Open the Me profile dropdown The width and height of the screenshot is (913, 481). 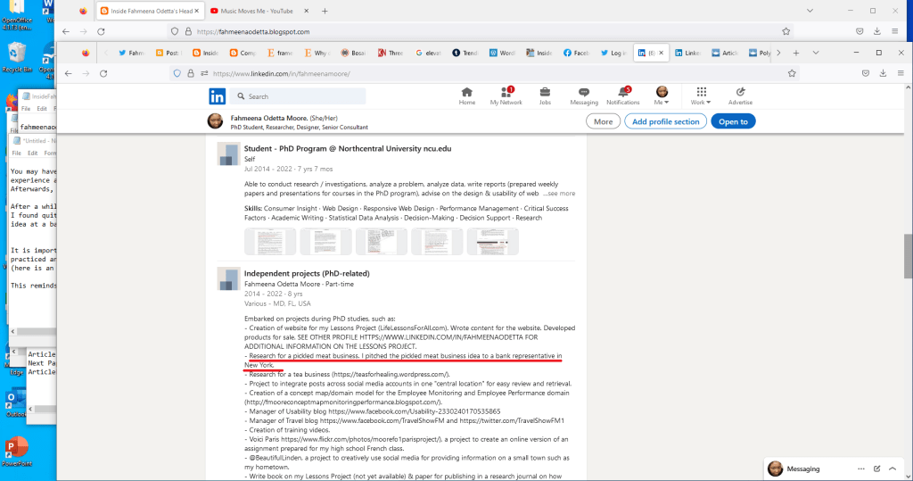tap(662, 96)
